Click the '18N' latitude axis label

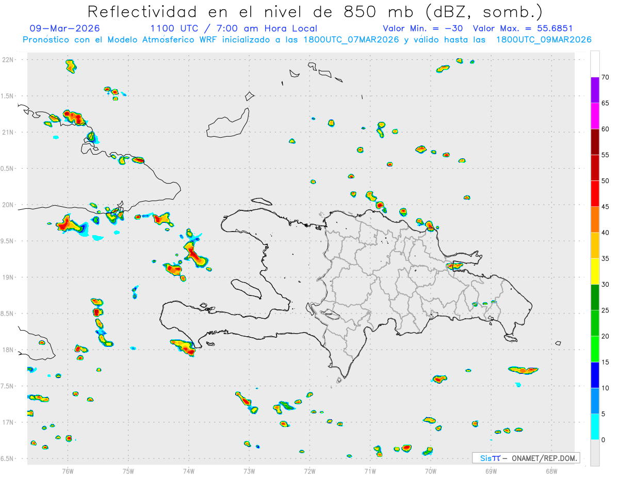pyautogui.click(x=7, y=350)
